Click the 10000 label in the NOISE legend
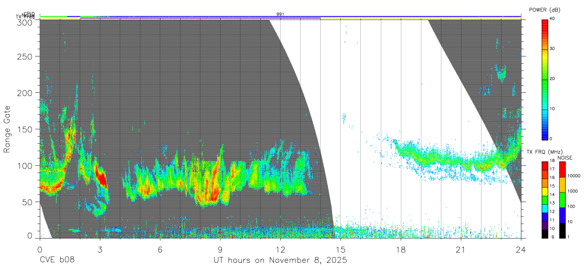 click(573, 176)
